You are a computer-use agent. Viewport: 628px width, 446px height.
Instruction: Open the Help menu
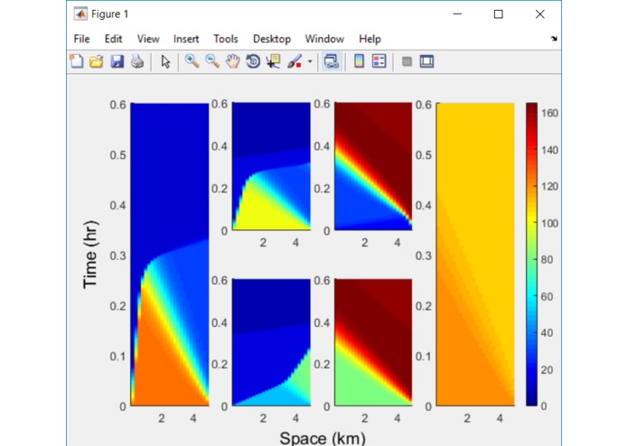pos(370,39)
